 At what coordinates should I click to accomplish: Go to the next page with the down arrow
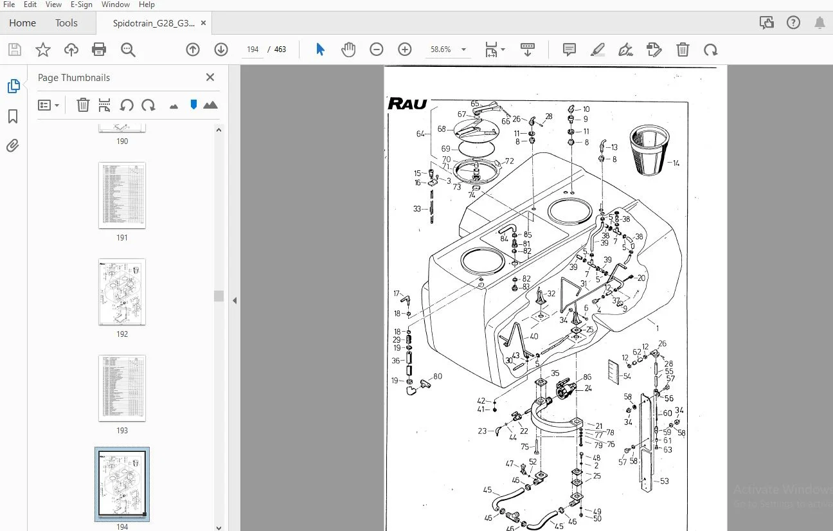(x=221, y=50)
